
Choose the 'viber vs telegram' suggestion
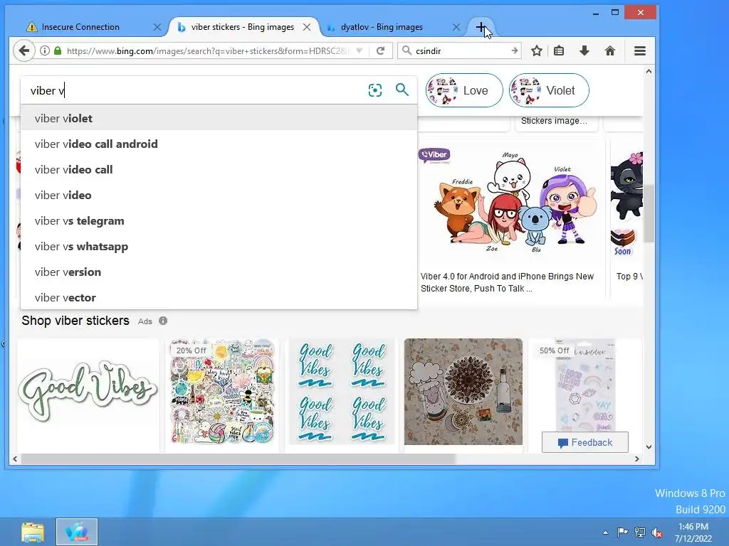coord(219,220)
